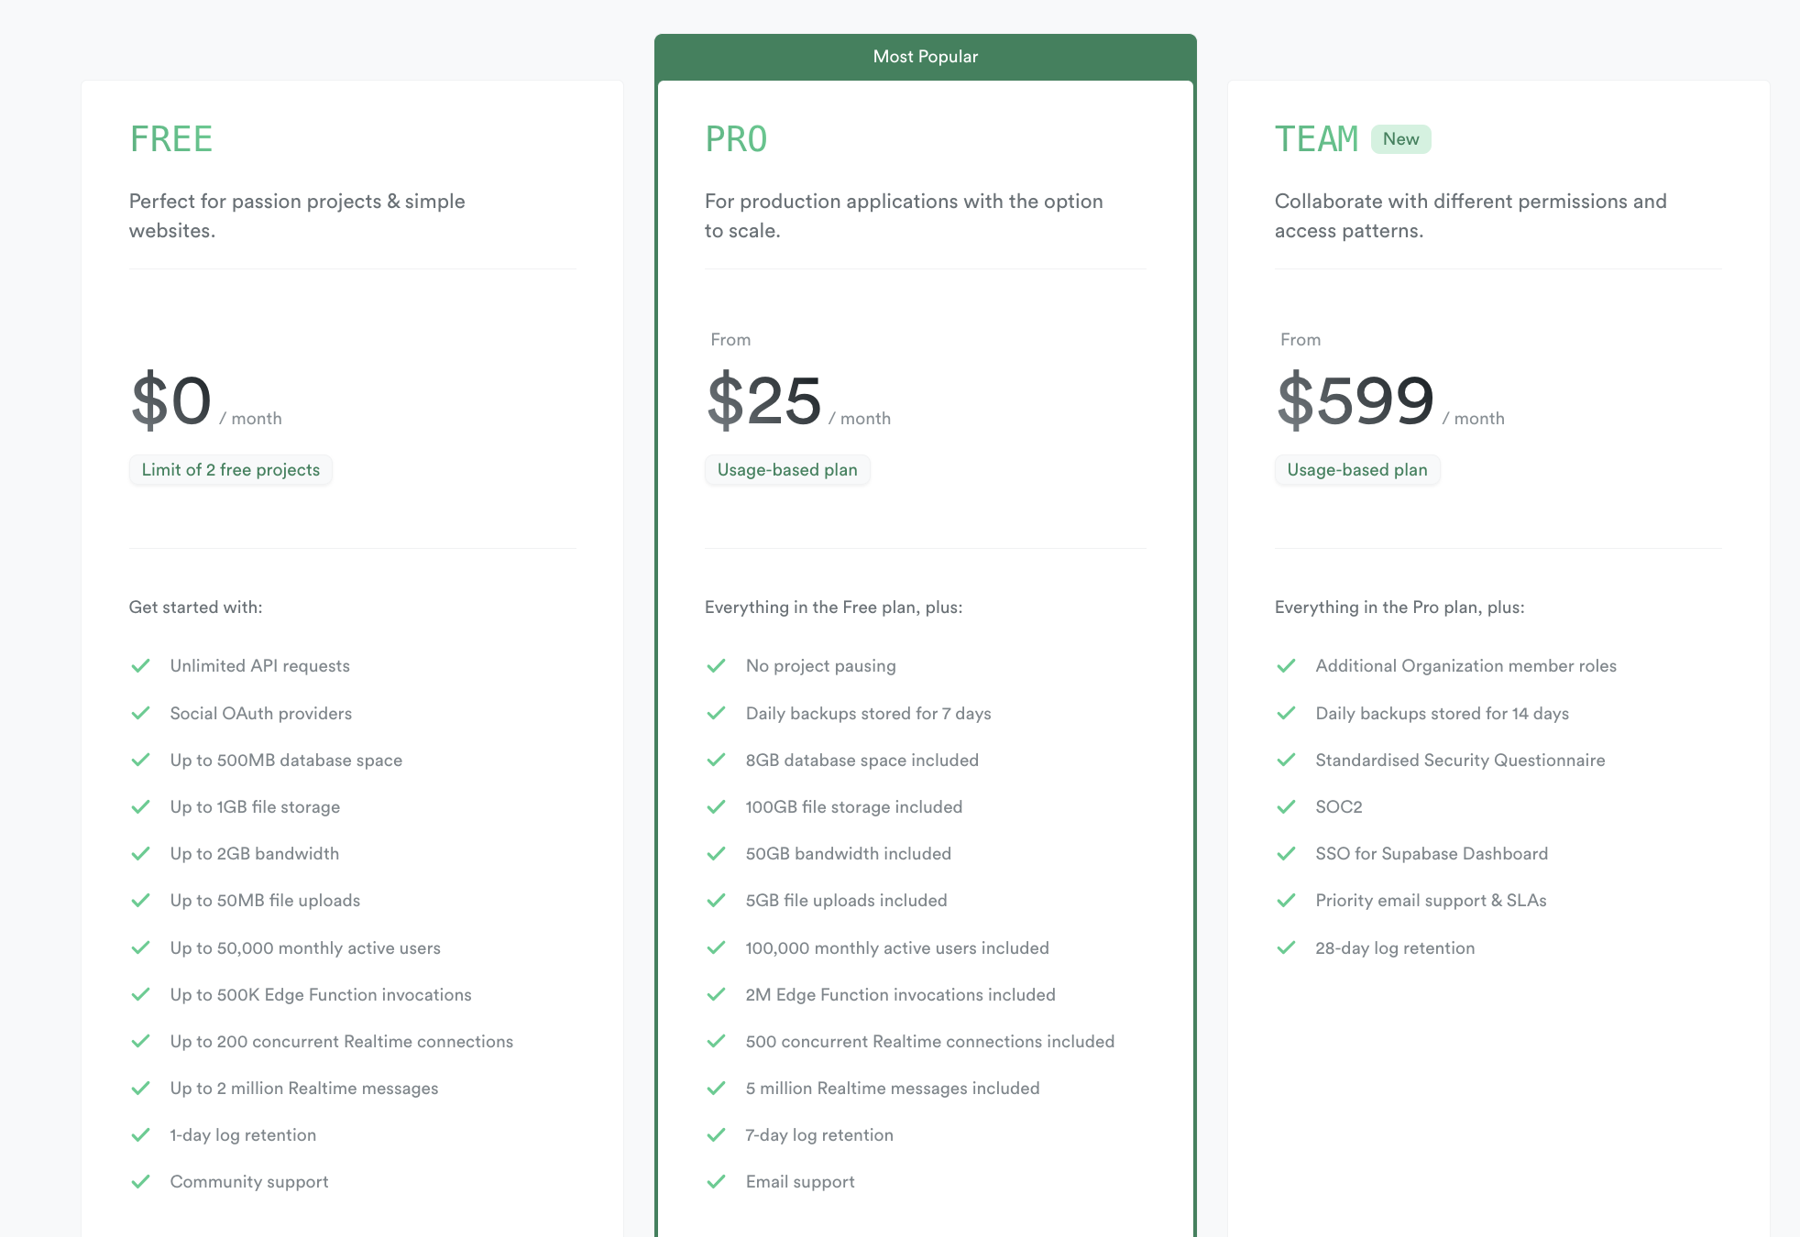1800x1237 pixels.
Task: Select the checkmark next to SSO for Supabase Dashboard
Action: pyautogui.click(x=1287, y=853)
